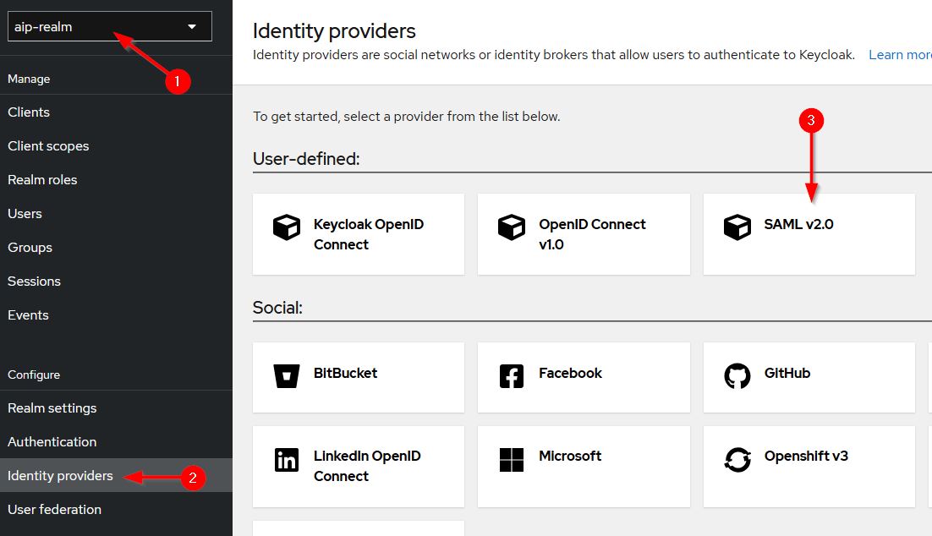Select SAML v2.0 provider label
Image resolution: width=932 pixels, height=536 pixels.
798,224
